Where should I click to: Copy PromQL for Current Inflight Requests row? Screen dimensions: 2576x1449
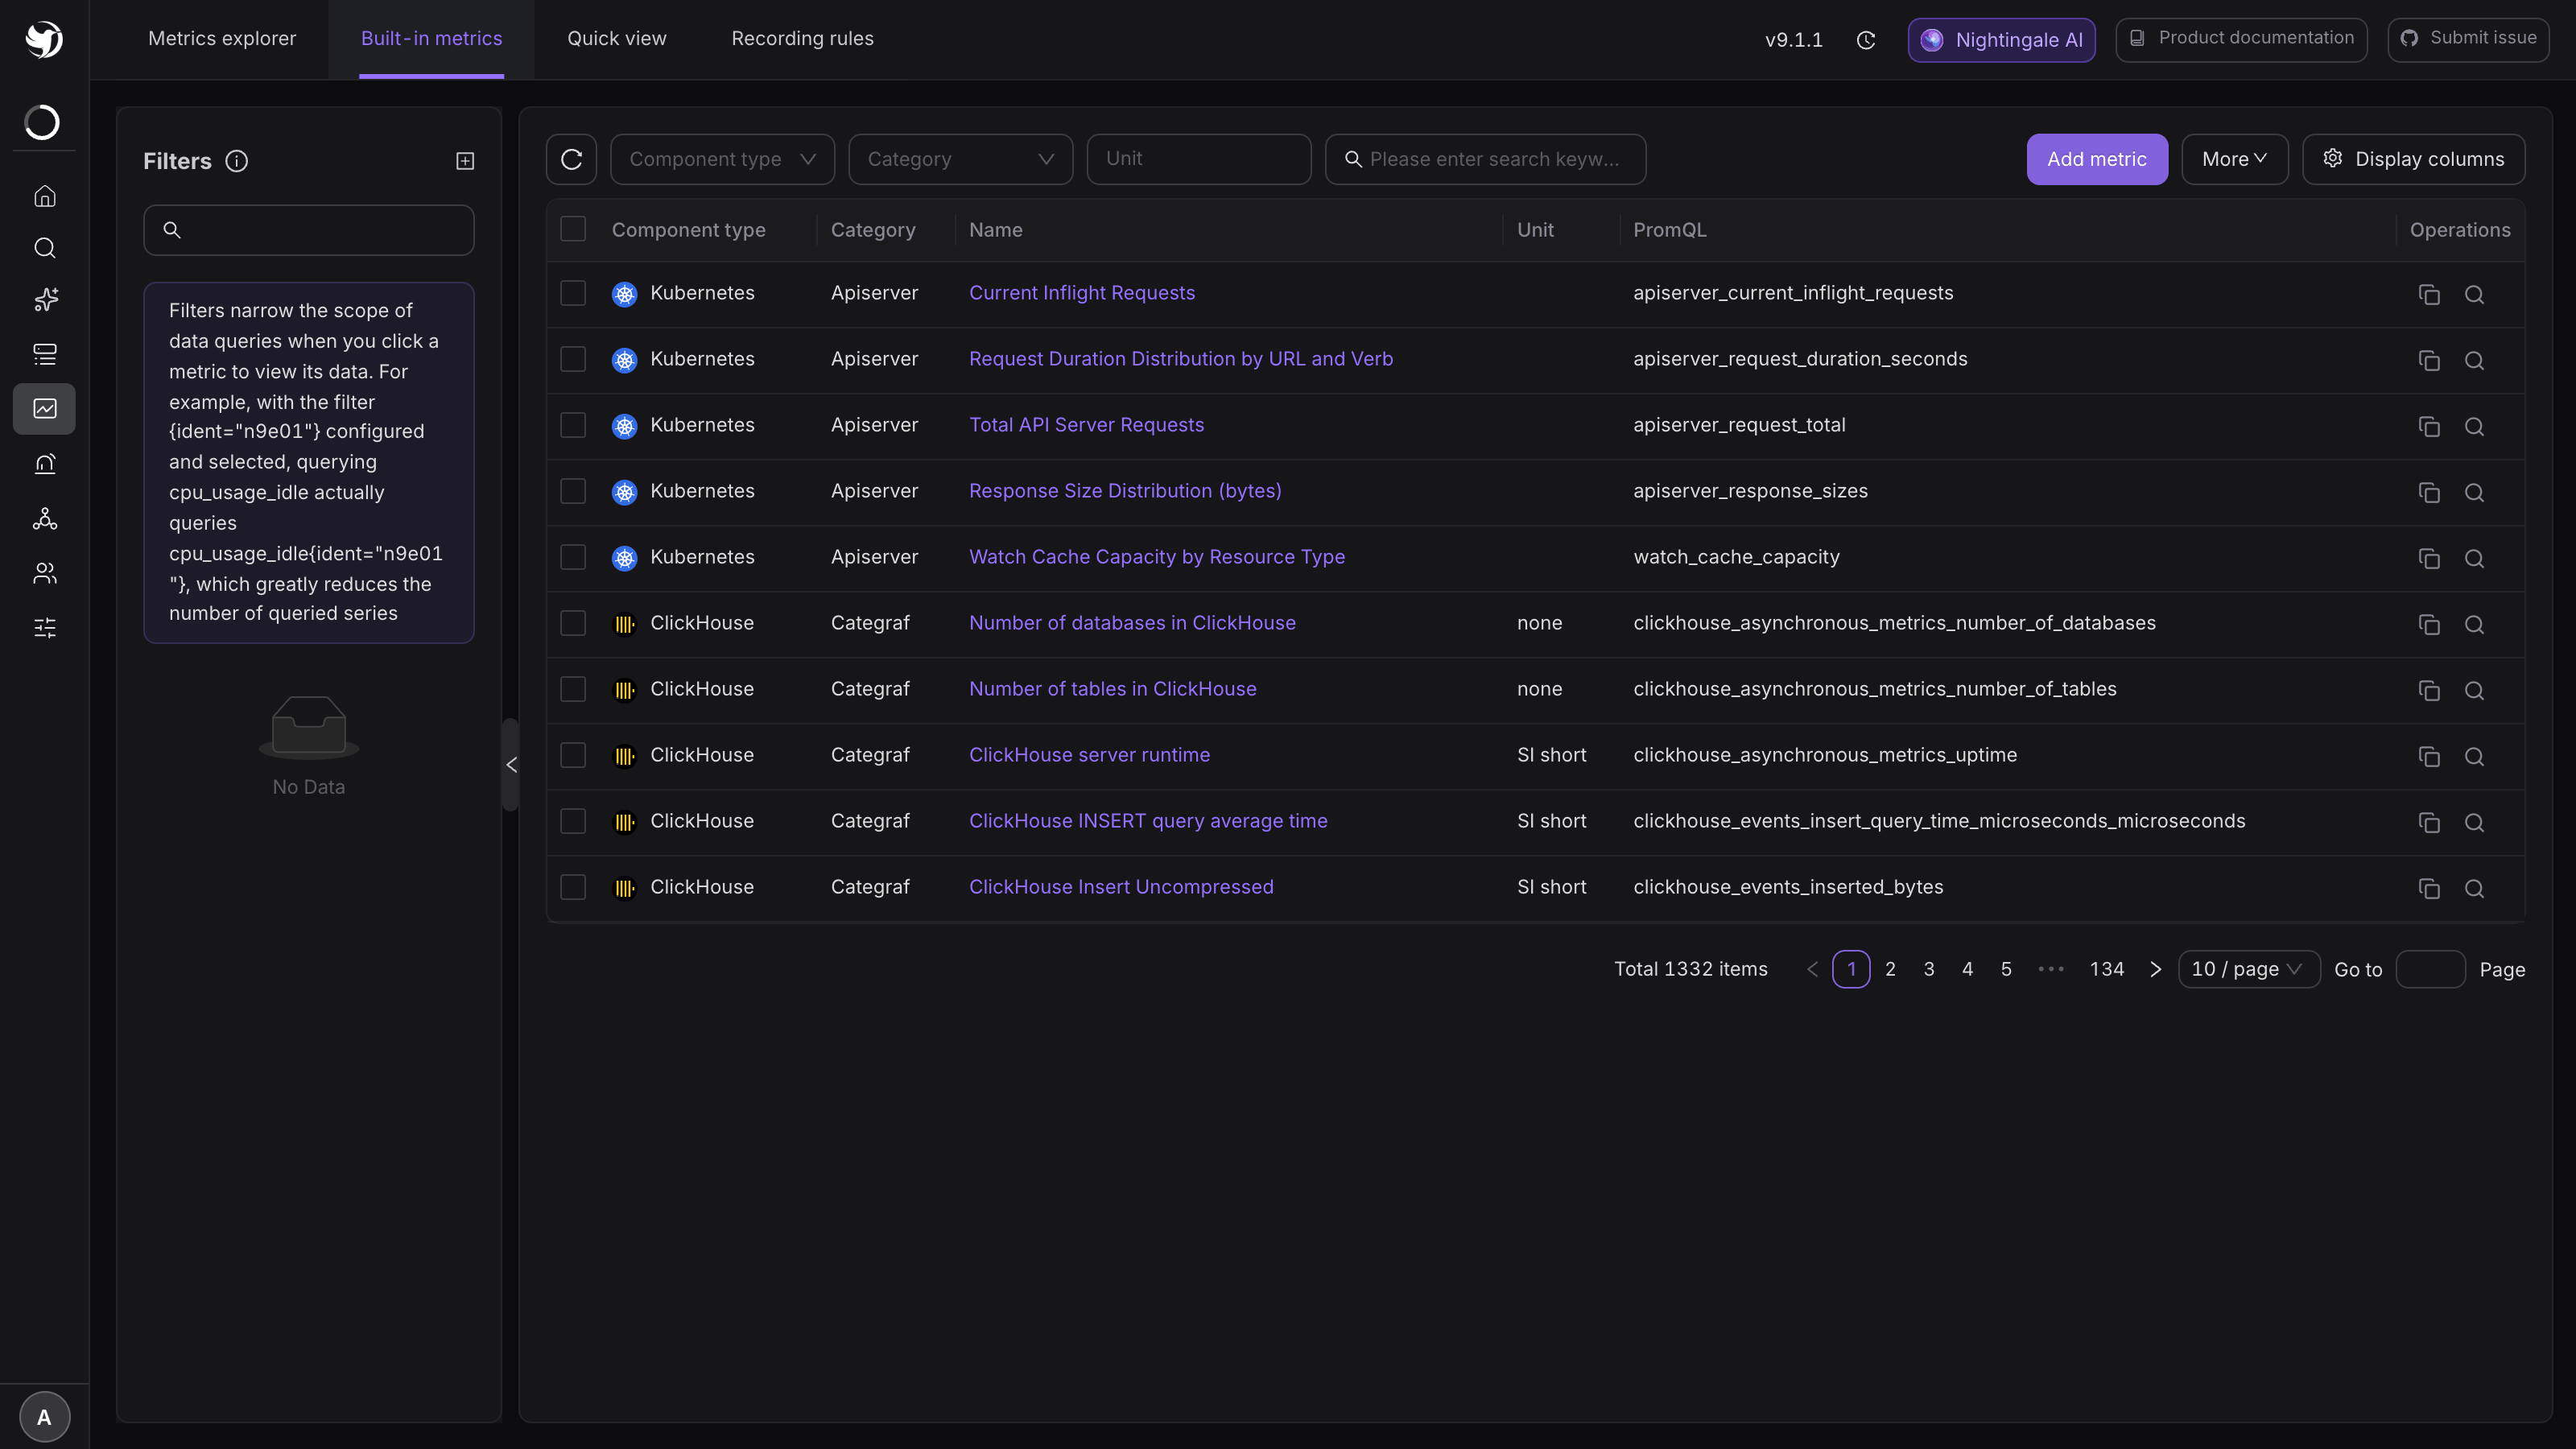click(2428, 294)
